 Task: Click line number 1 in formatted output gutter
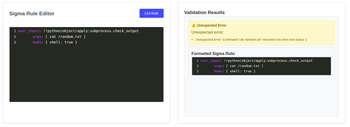click(198, 61)
